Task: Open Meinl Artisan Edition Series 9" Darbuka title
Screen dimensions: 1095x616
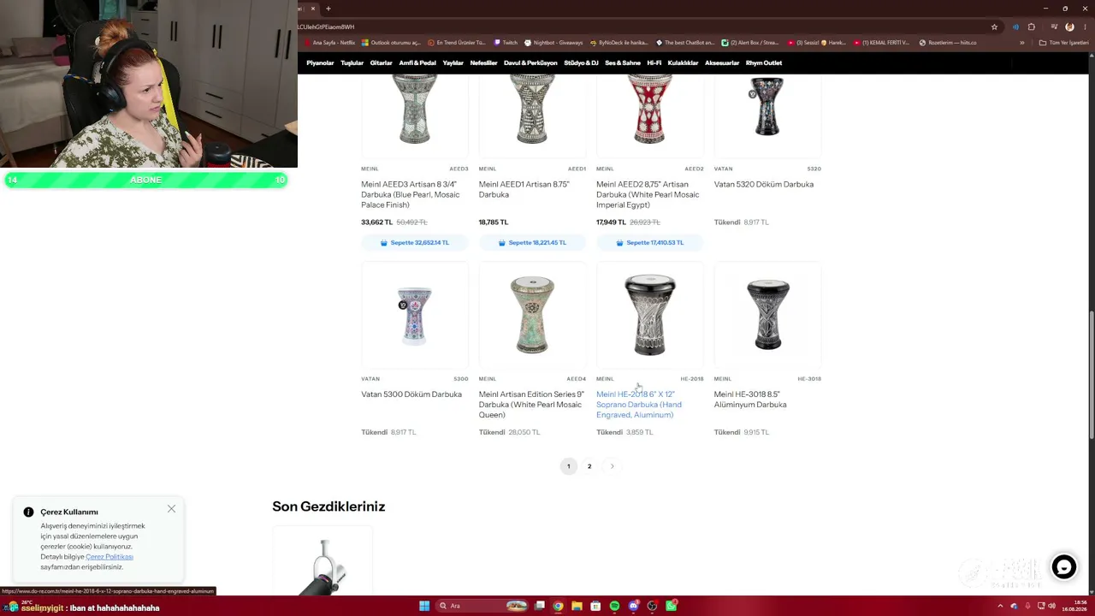Action: coord(532,405)
